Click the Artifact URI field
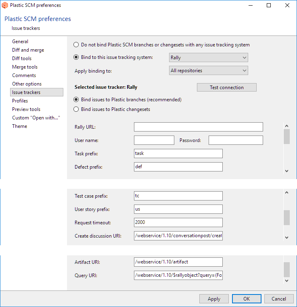The width and height of the screenshot is (297, 307). point(178,262)
